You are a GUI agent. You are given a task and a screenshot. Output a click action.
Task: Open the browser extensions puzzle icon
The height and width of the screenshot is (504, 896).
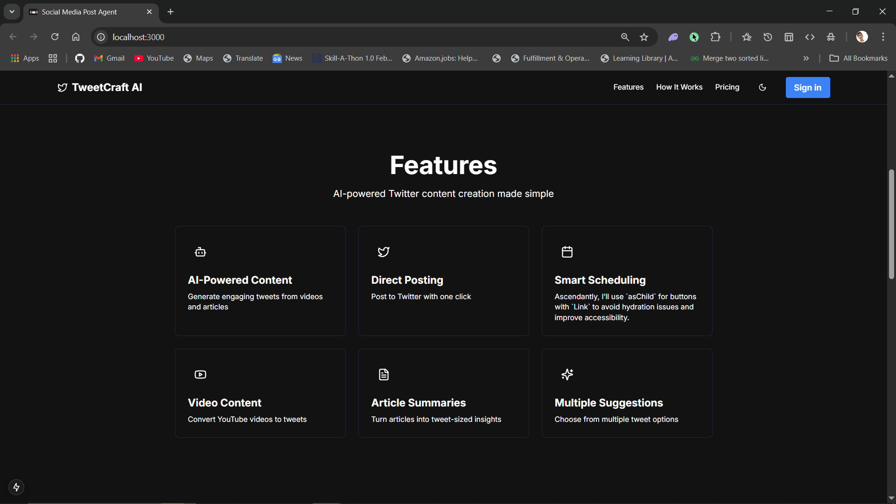coord(715,37)
